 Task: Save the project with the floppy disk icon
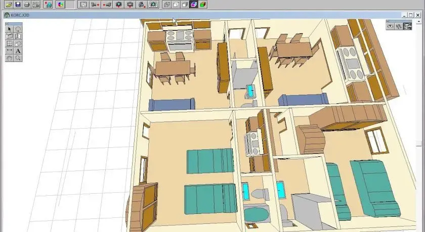[18, 5]
